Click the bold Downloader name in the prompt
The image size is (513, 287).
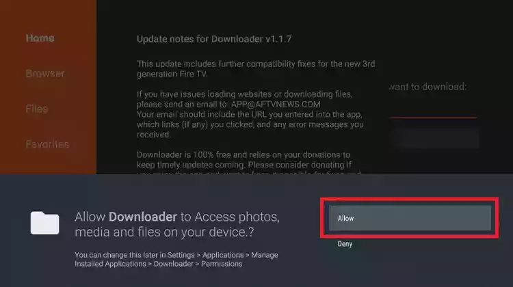[143, 217]
